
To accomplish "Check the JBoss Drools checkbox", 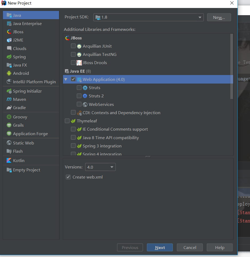I will tap(73, 63).
